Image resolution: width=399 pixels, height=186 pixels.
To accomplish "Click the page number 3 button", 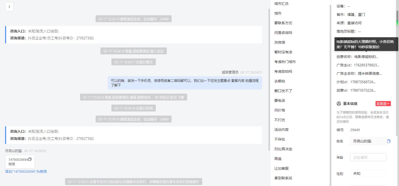I will [9, 7].
